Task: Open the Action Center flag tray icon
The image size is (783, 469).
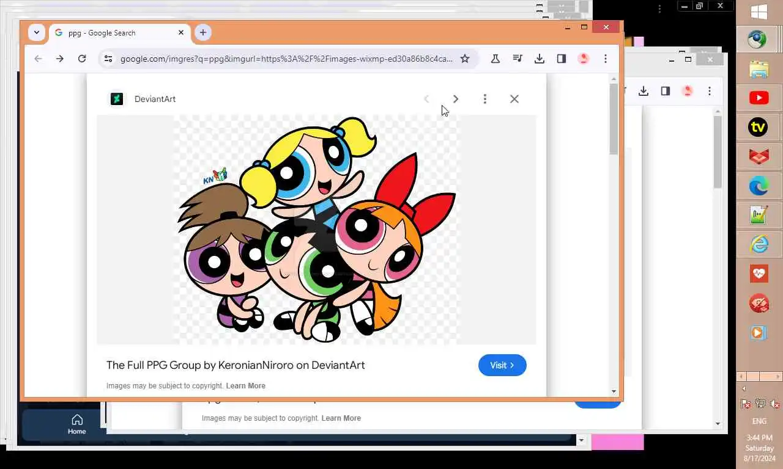Action: point(746,404)
